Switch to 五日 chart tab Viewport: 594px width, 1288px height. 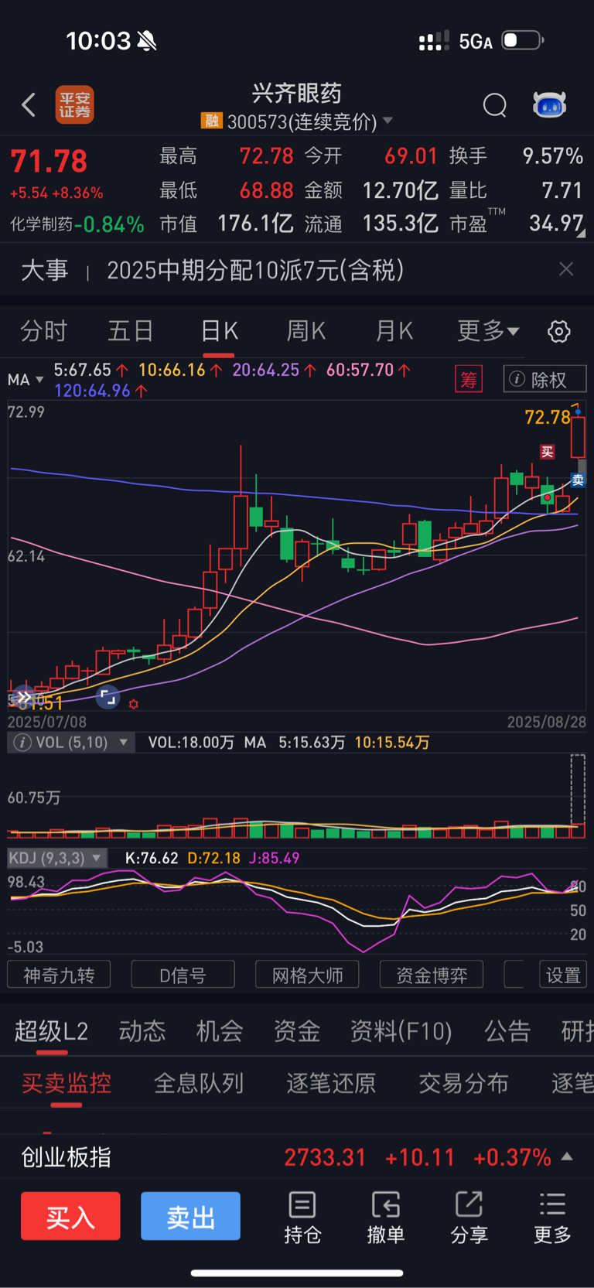point(130,331)
